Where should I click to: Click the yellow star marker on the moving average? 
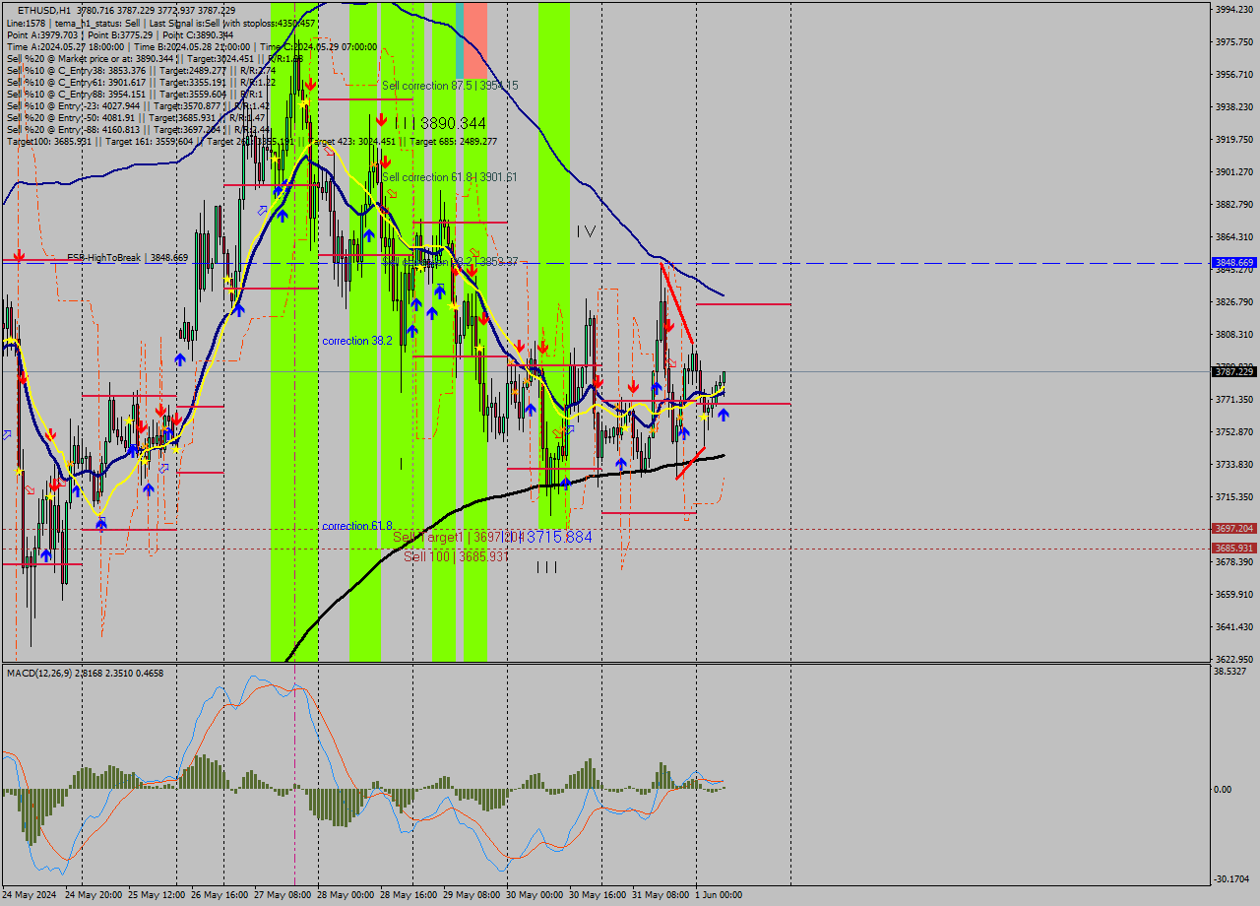tap(704, 418)
